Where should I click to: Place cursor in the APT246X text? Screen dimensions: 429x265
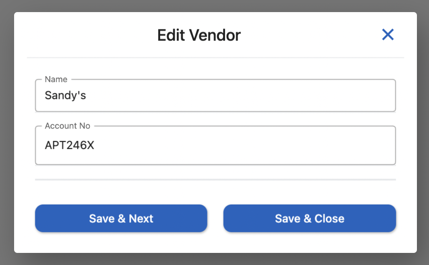click(x=69, y=146)
